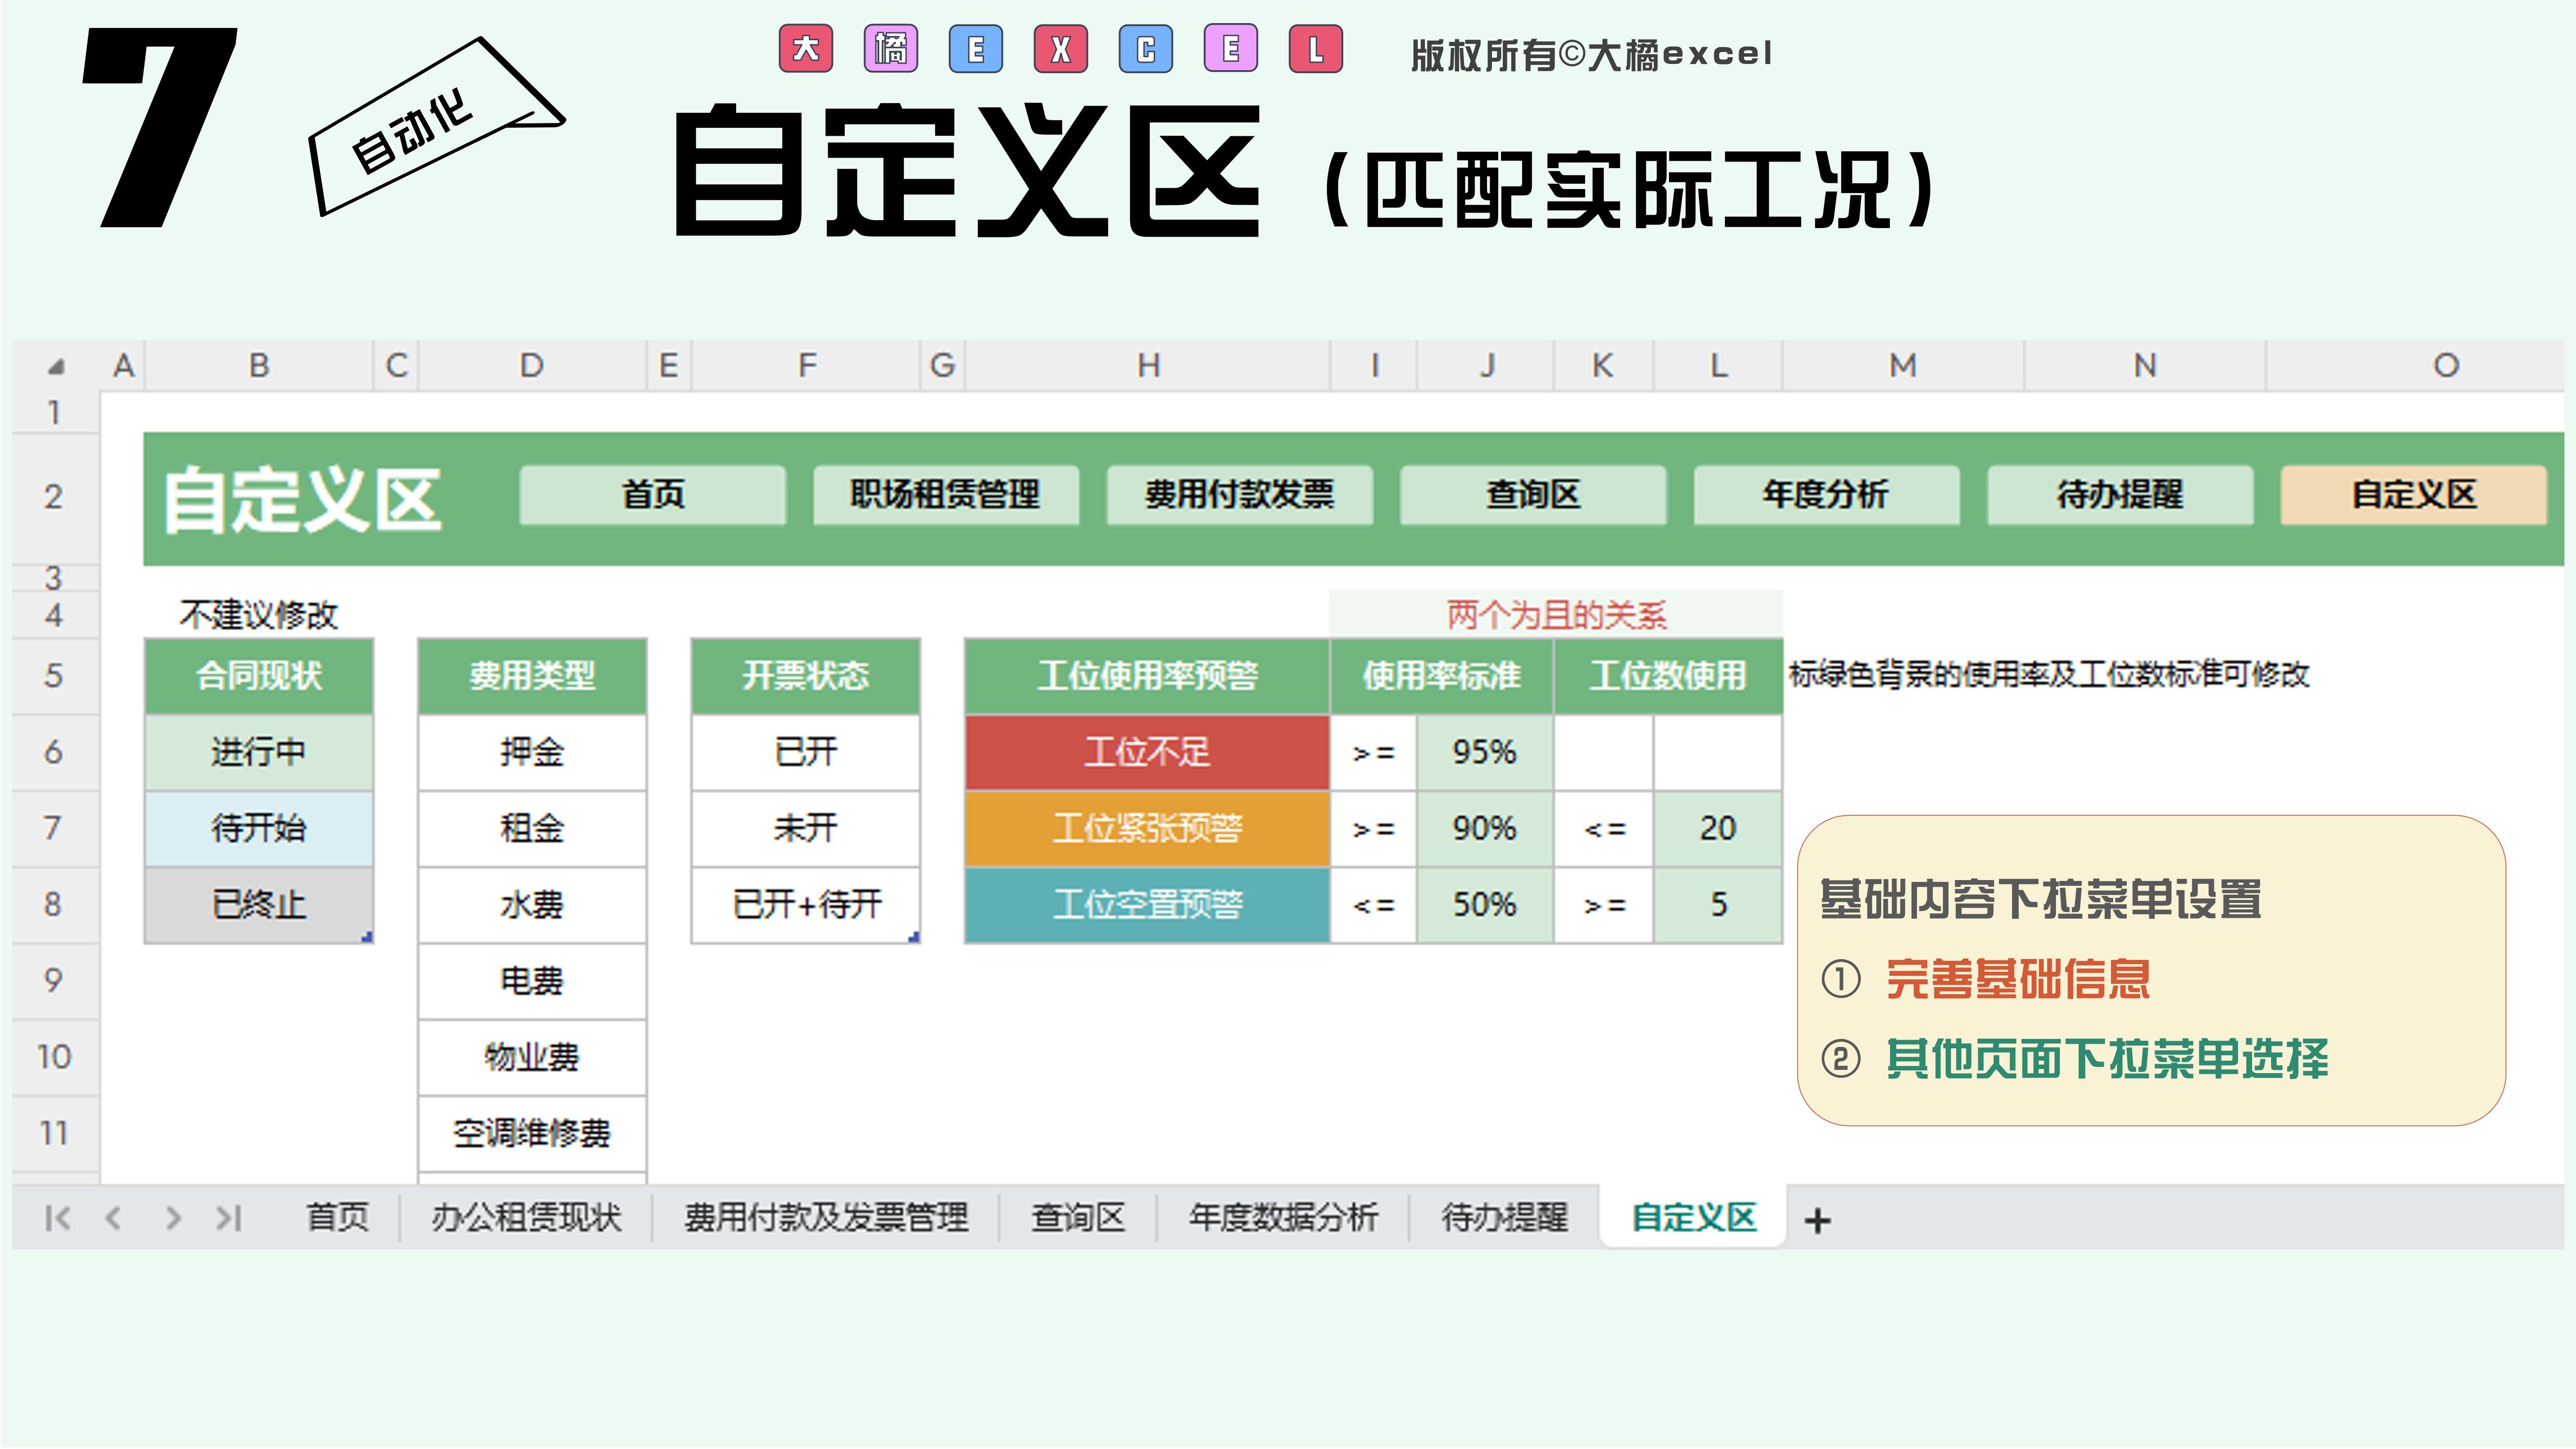Select column H header
Screen dimensions: 2576x1449
[1148, 366]
